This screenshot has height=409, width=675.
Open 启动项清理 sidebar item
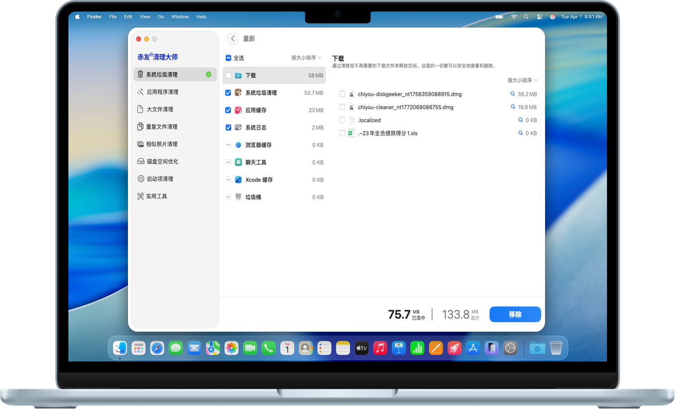[x=159, y=179]
